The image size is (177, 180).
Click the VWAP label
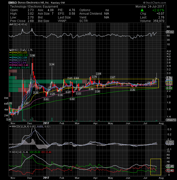62,21
